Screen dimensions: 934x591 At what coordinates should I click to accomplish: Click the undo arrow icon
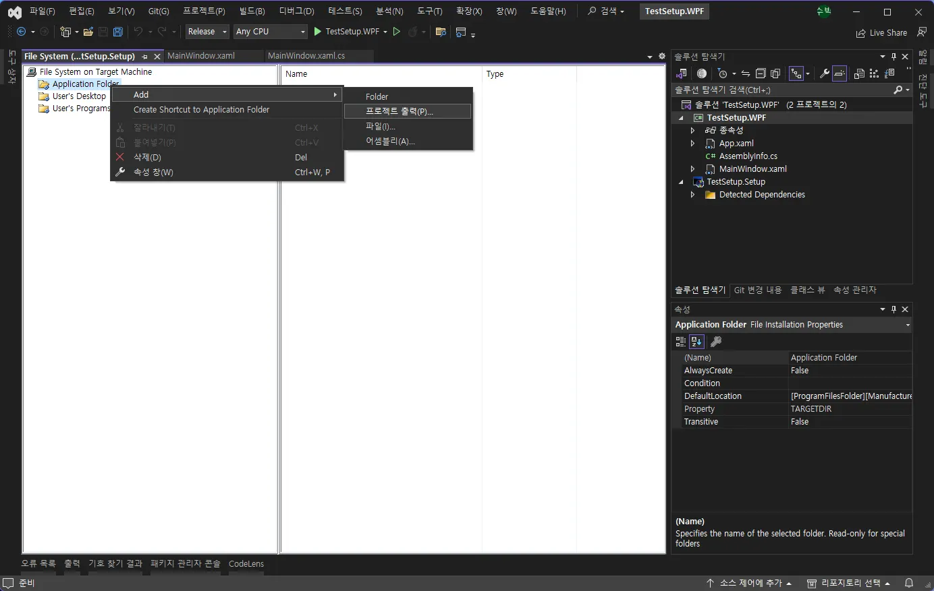click(x=138, y=32)
